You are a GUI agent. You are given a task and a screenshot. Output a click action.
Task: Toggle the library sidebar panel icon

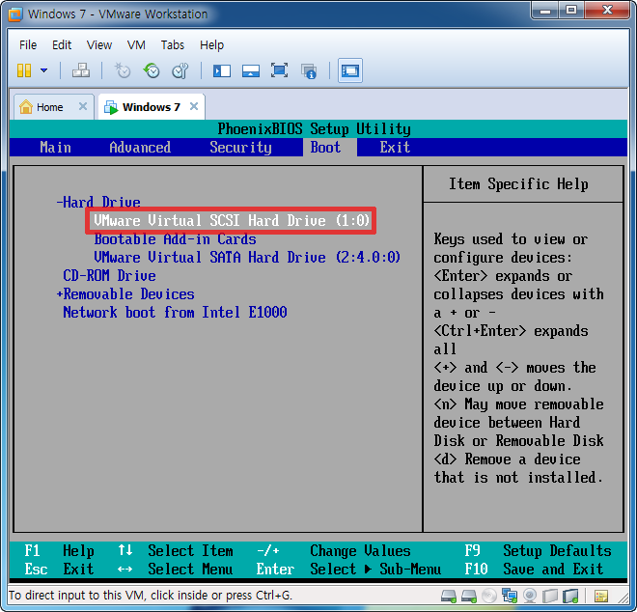(x=222, y=70)
